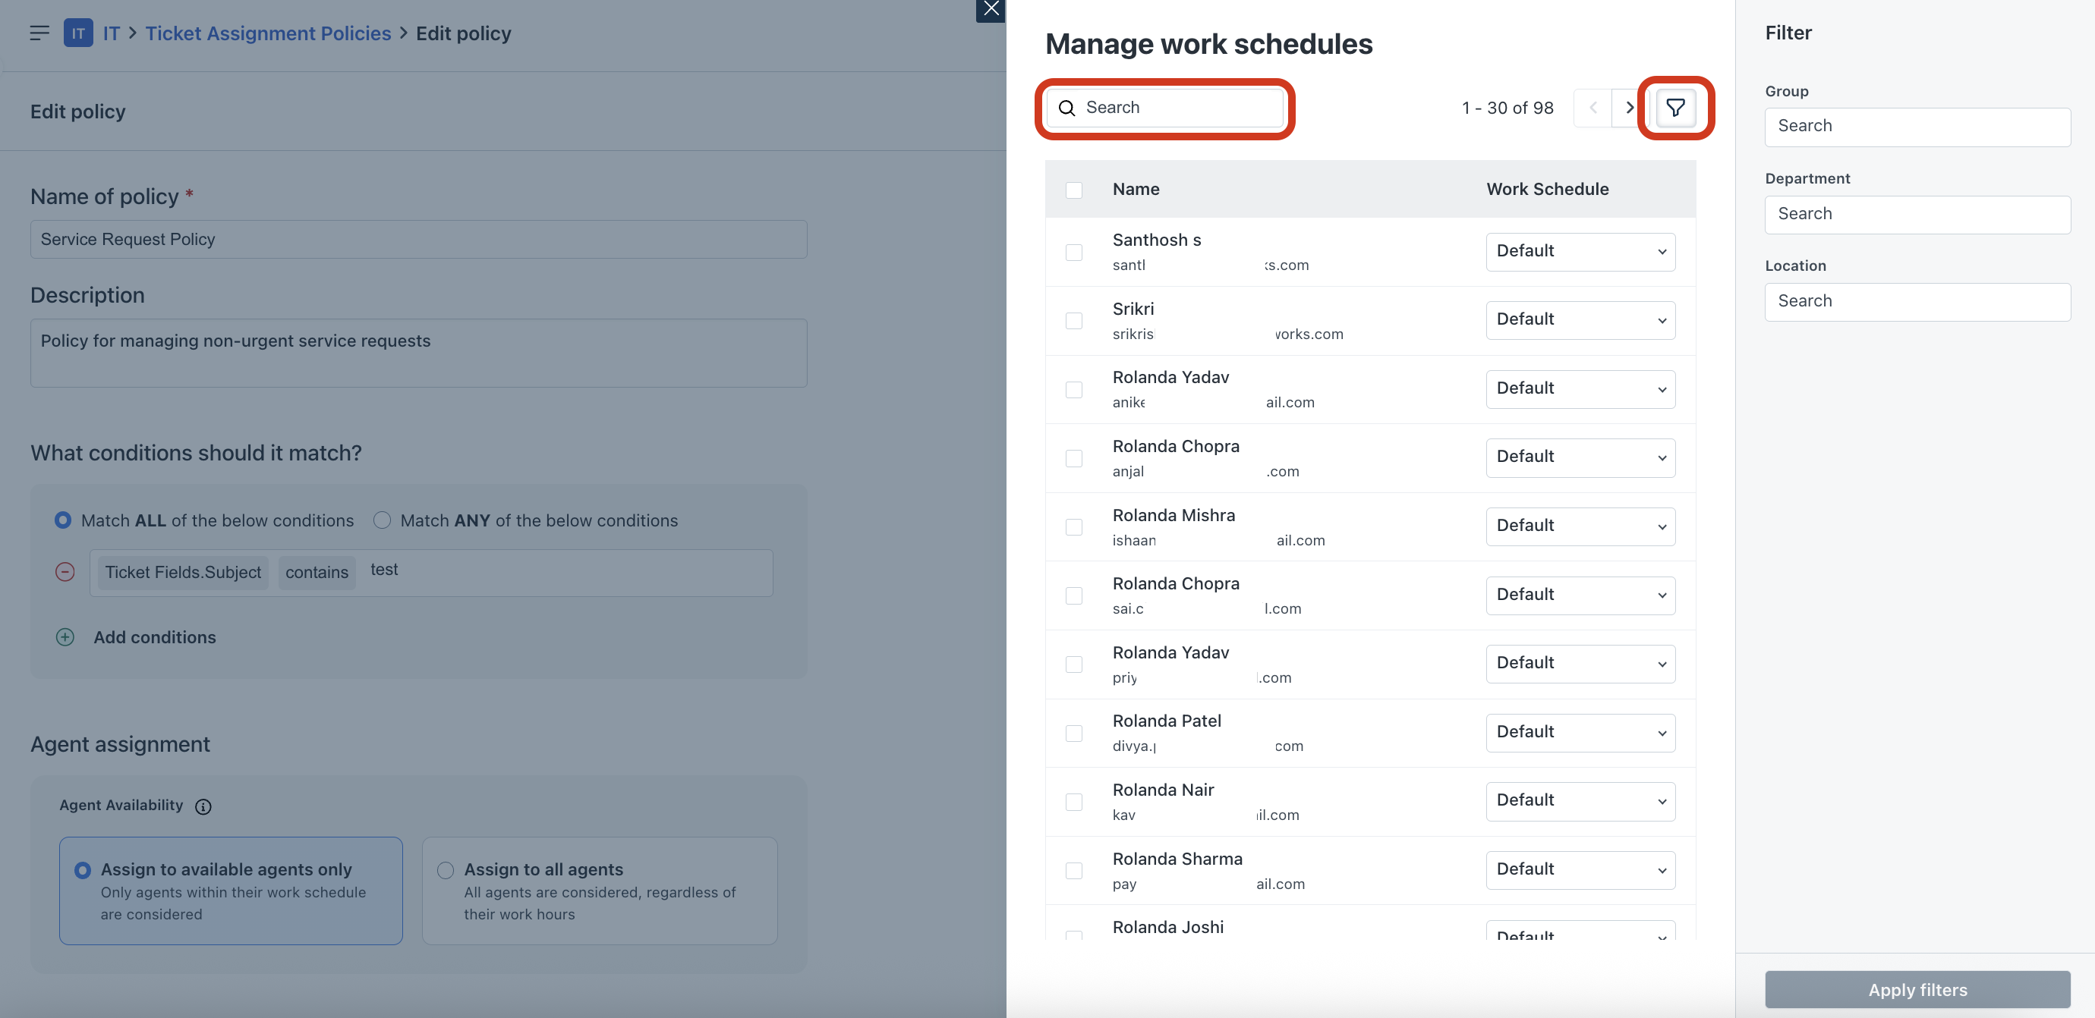Click the previous page arrow
The width and height of the screenshot is (2095, 1018).
tap(1593, 107)
